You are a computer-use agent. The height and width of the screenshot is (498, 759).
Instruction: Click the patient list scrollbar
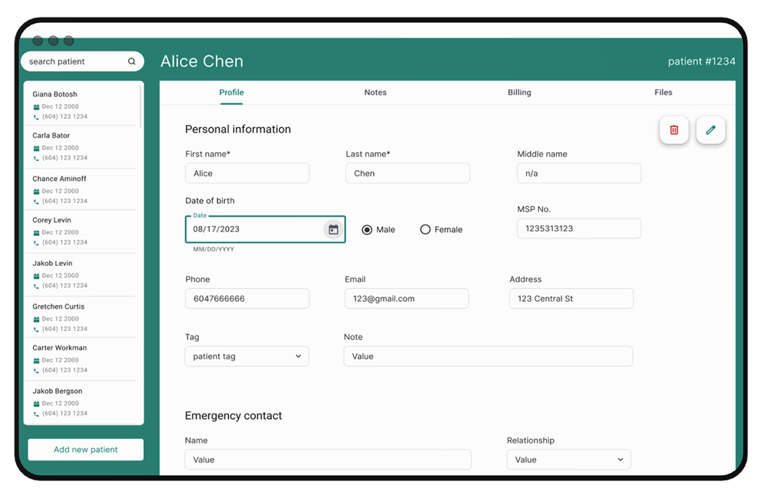[x=141, y=106]
